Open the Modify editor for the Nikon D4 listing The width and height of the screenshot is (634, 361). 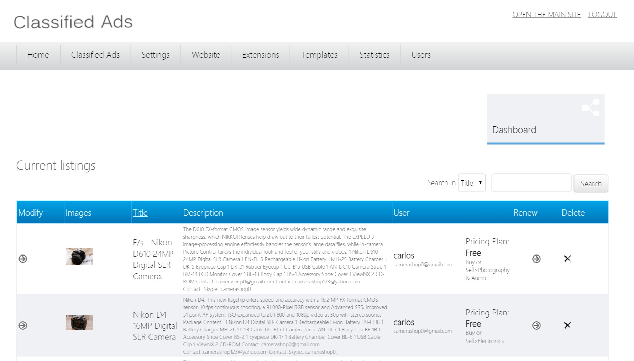(x=23, y=325)
